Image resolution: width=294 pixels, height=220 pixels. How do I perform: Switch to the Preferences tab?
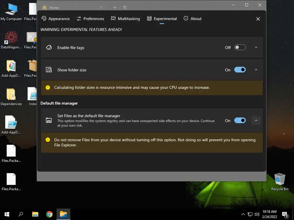pyautogui.click(x=90, y=19)
